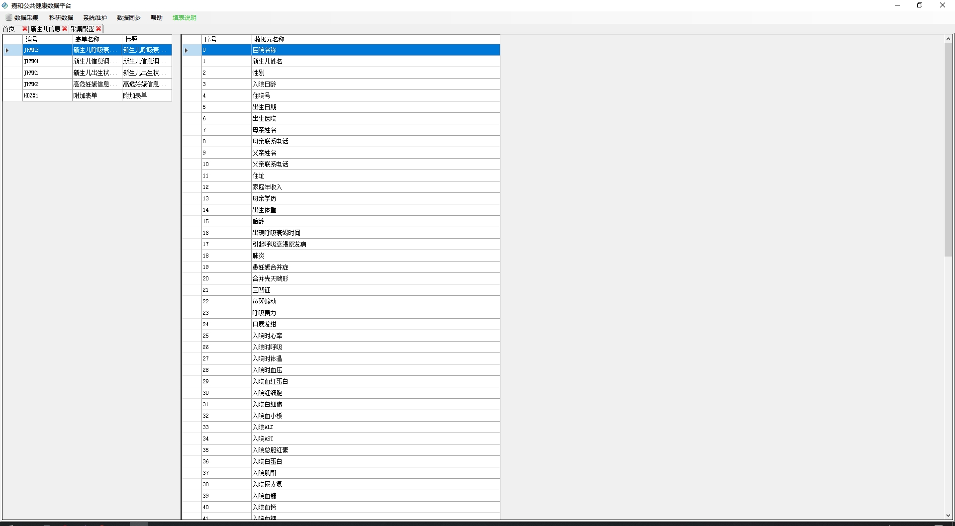Screen dimensions: 955x526
Task: Switch to the 新生儿信息 tab
Action: pos(45,29)
